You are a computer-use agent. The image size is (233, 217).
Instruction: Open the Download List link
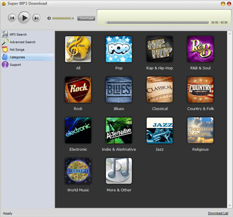coord(218,213)
